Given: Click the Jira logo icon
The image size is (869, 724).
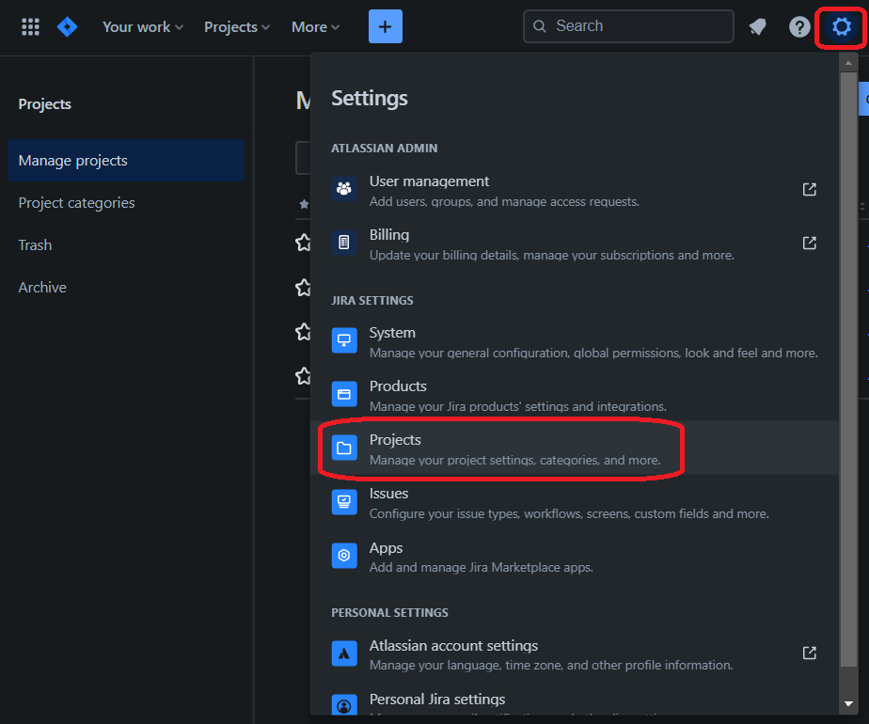Looking at the screenshot, I should tap(68, 26).
